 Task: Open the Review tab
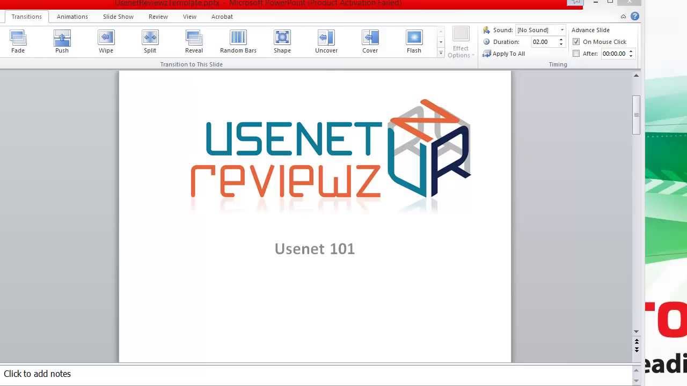pyautogui.click(x=158, y=17)
